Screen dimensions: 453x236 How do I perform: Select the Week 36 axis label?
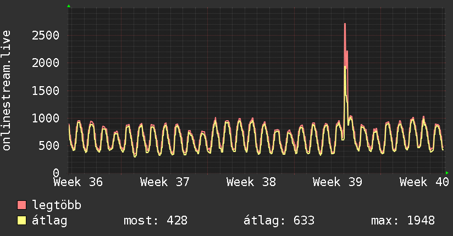point(78,182)
